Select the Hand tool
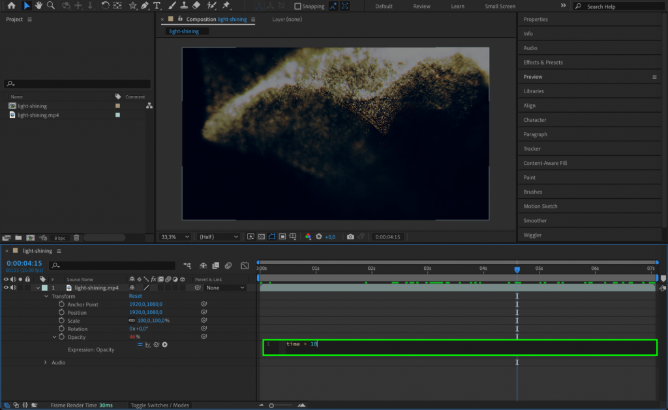 point(38,7)
